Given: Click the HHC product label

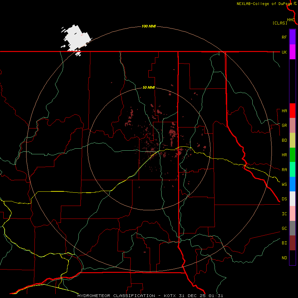Looking at the screenshot, I should click(x=291, y=20).
